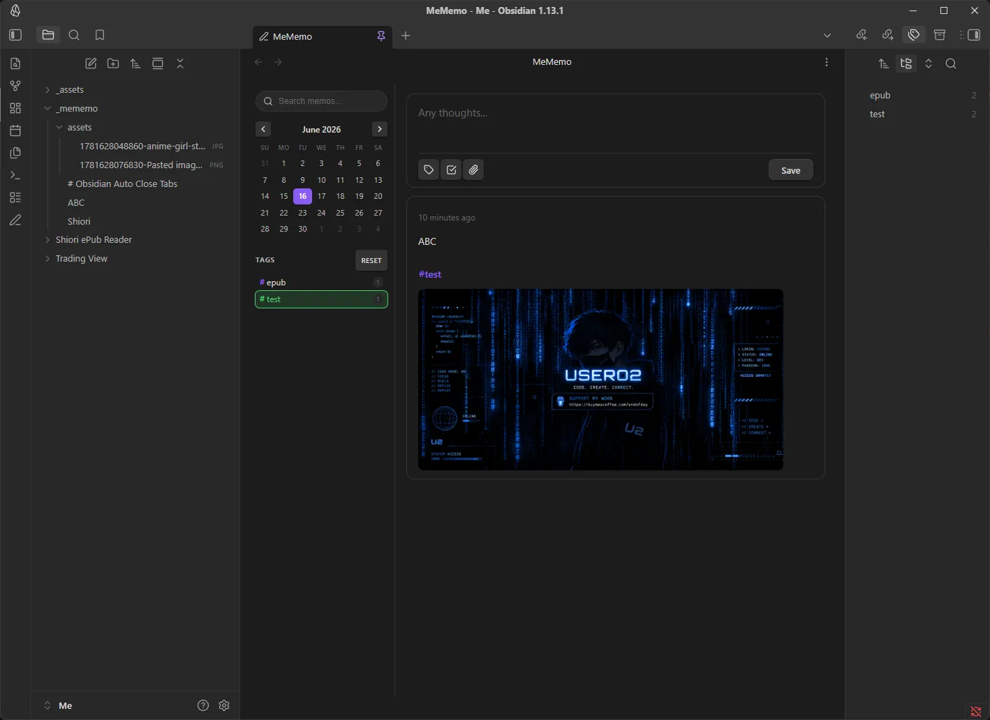Open the search magnifier tab in left sidebar
Viewport: 990px width, 720px height.
pyautogui.click(x=74, y=35)
